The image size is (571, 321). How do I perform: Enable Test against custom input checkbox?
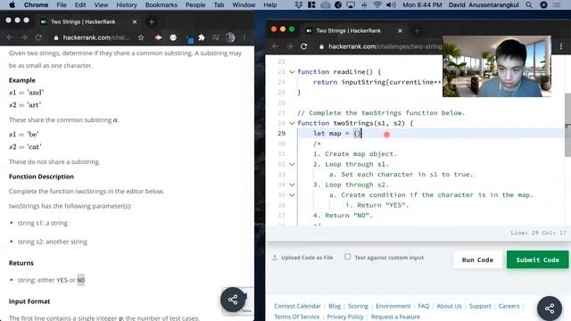tap(347, 257)
